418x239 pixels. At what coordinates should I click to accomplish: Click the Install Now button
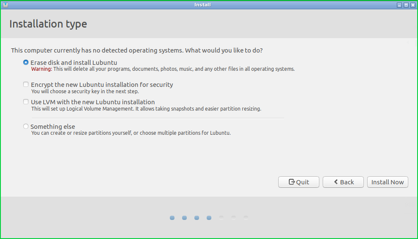tap(388, 182)
